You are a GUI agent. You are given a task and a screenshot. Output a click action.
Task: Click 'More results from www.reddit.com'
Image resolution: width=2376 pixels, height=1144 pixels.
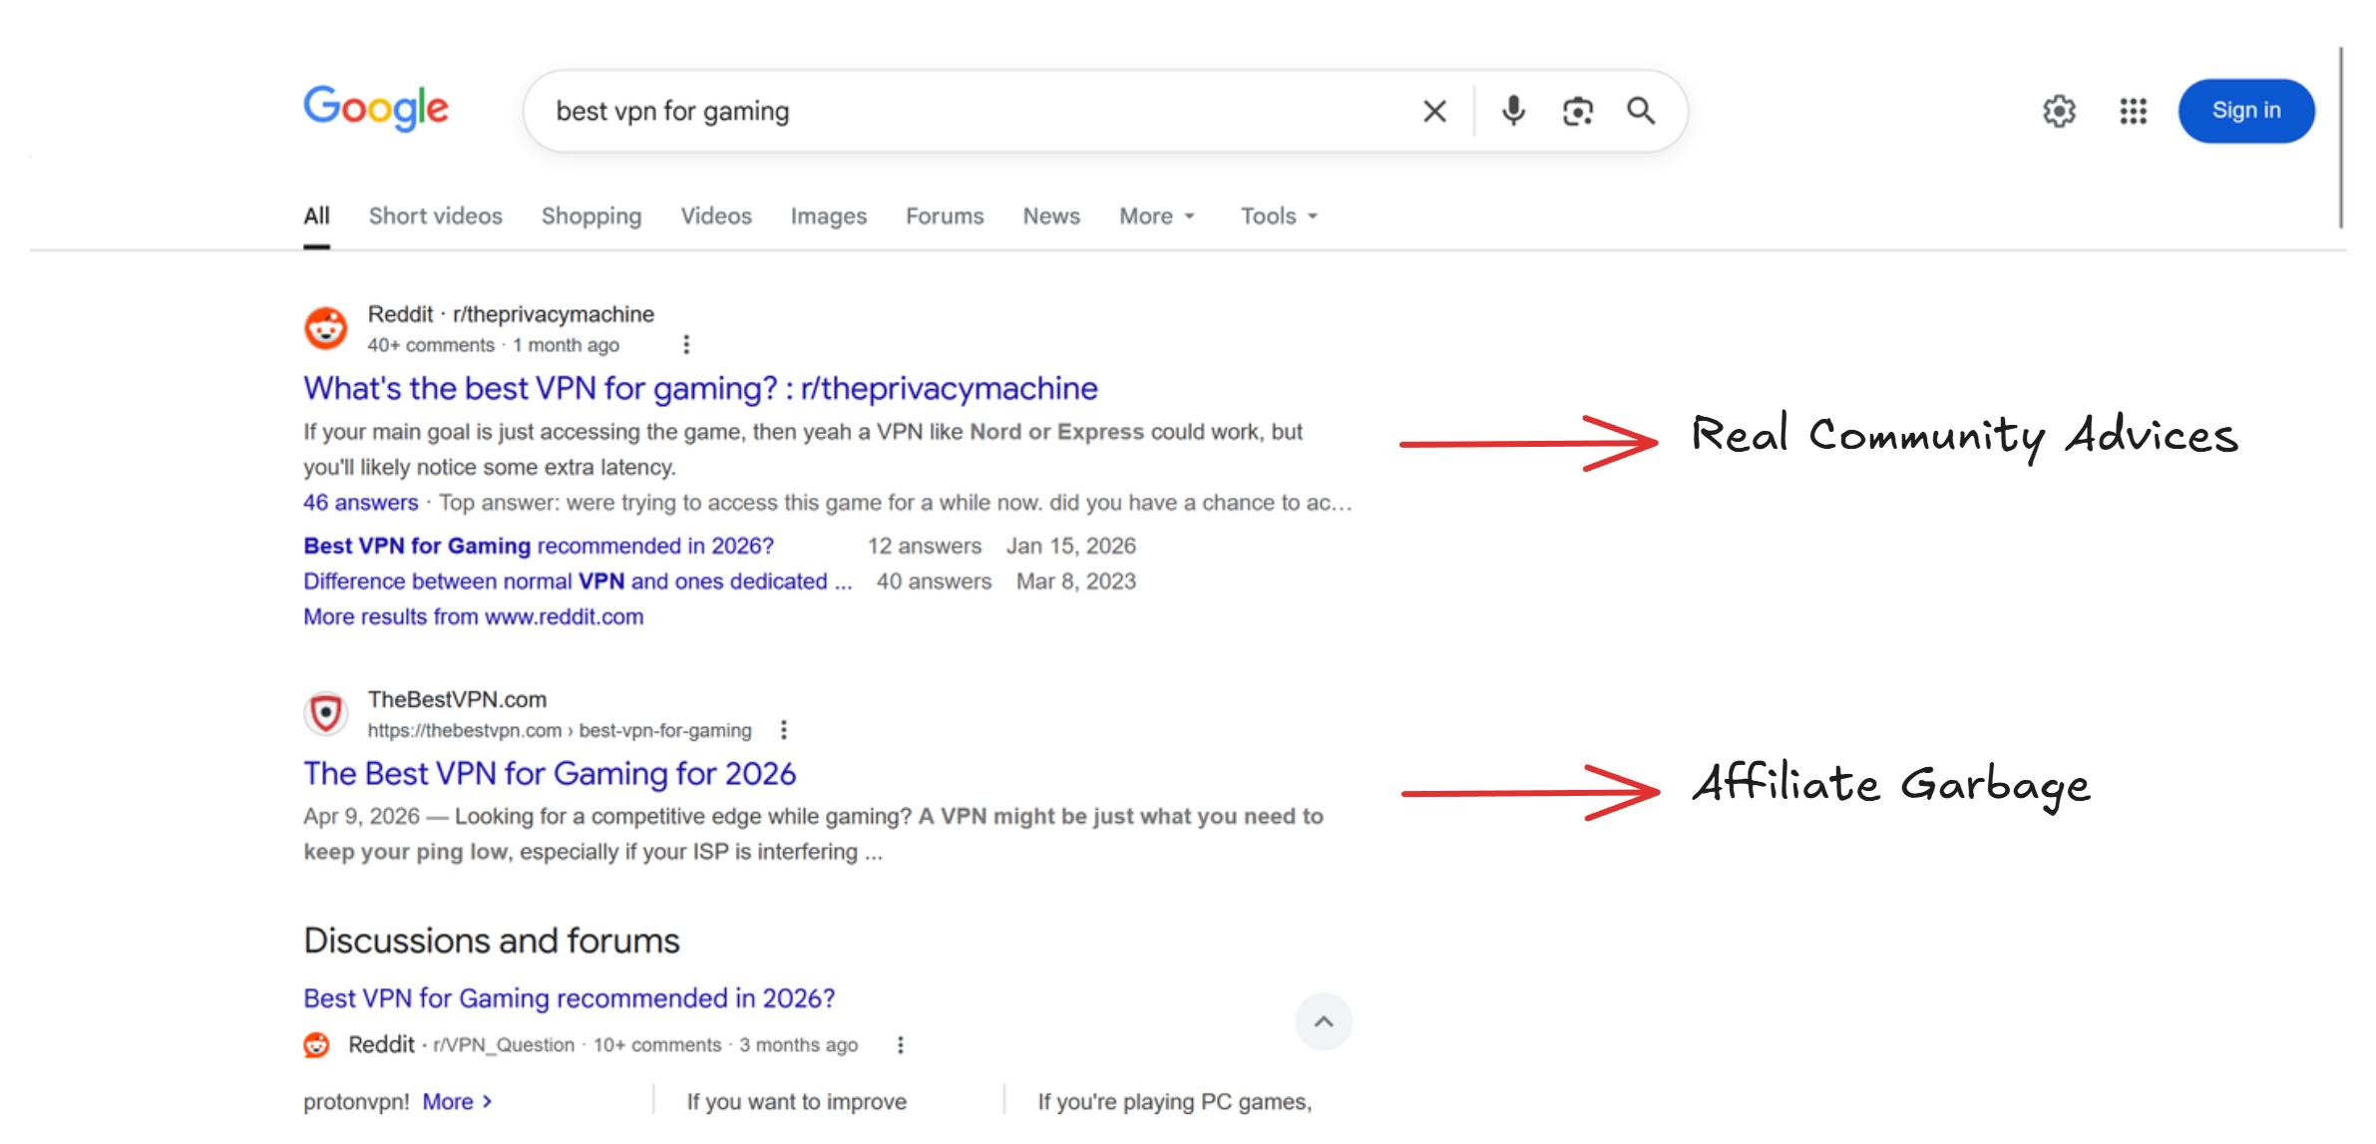coord(473,616)
